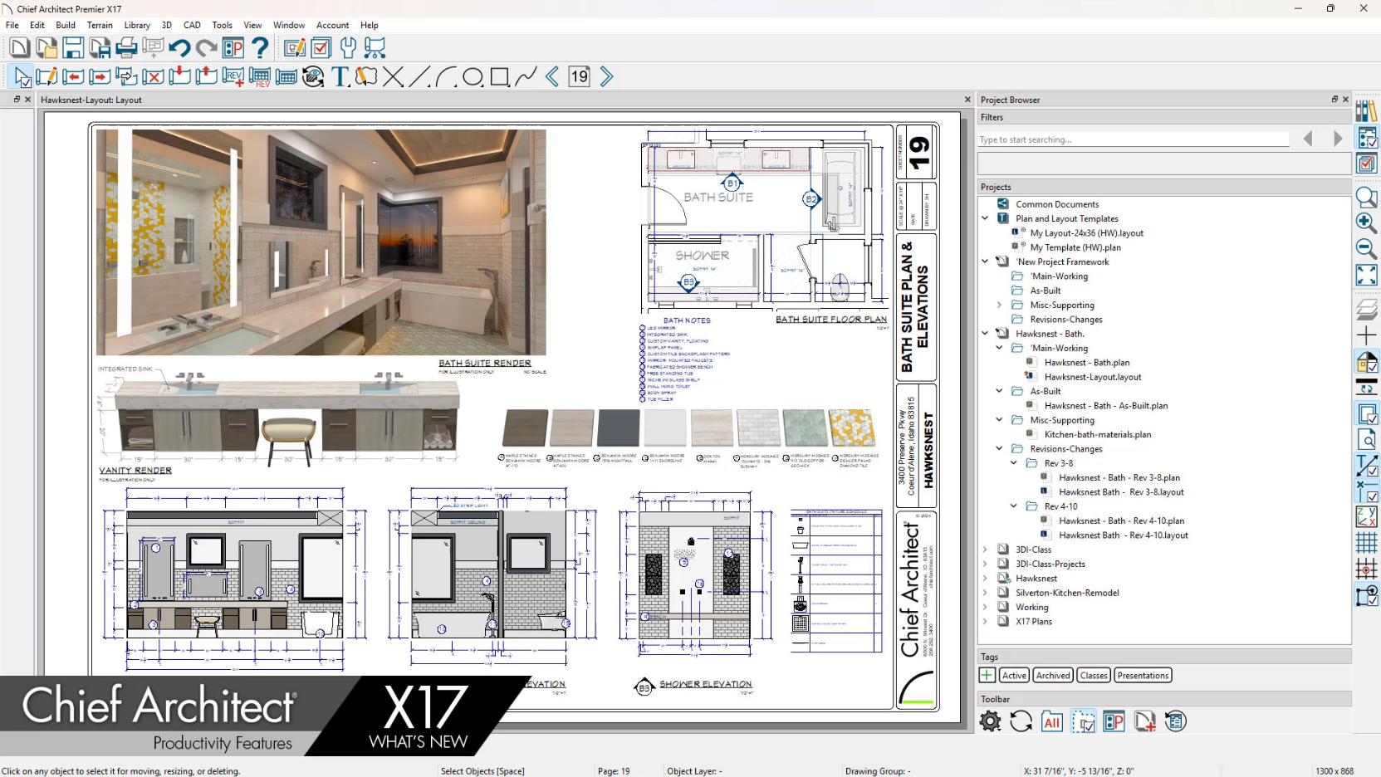
Task: Collapse the Rev 4-10 folder
Action: (1013, 506)
